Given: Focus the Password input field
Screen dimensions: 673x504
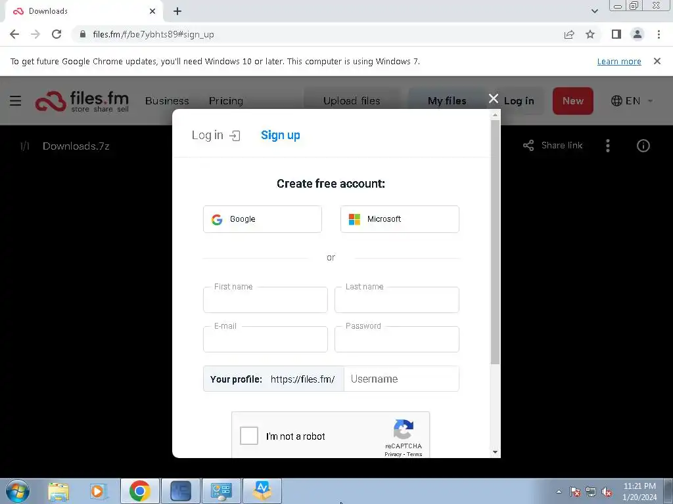Looking at the screenshot, I should pos(396,339).
